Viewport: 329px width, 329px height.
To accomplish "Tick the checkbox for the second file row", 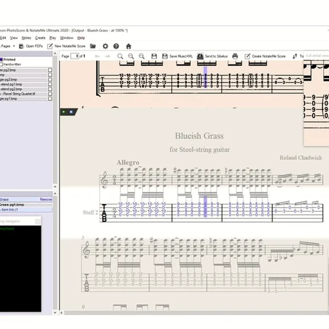I will (x=50, y=74).
